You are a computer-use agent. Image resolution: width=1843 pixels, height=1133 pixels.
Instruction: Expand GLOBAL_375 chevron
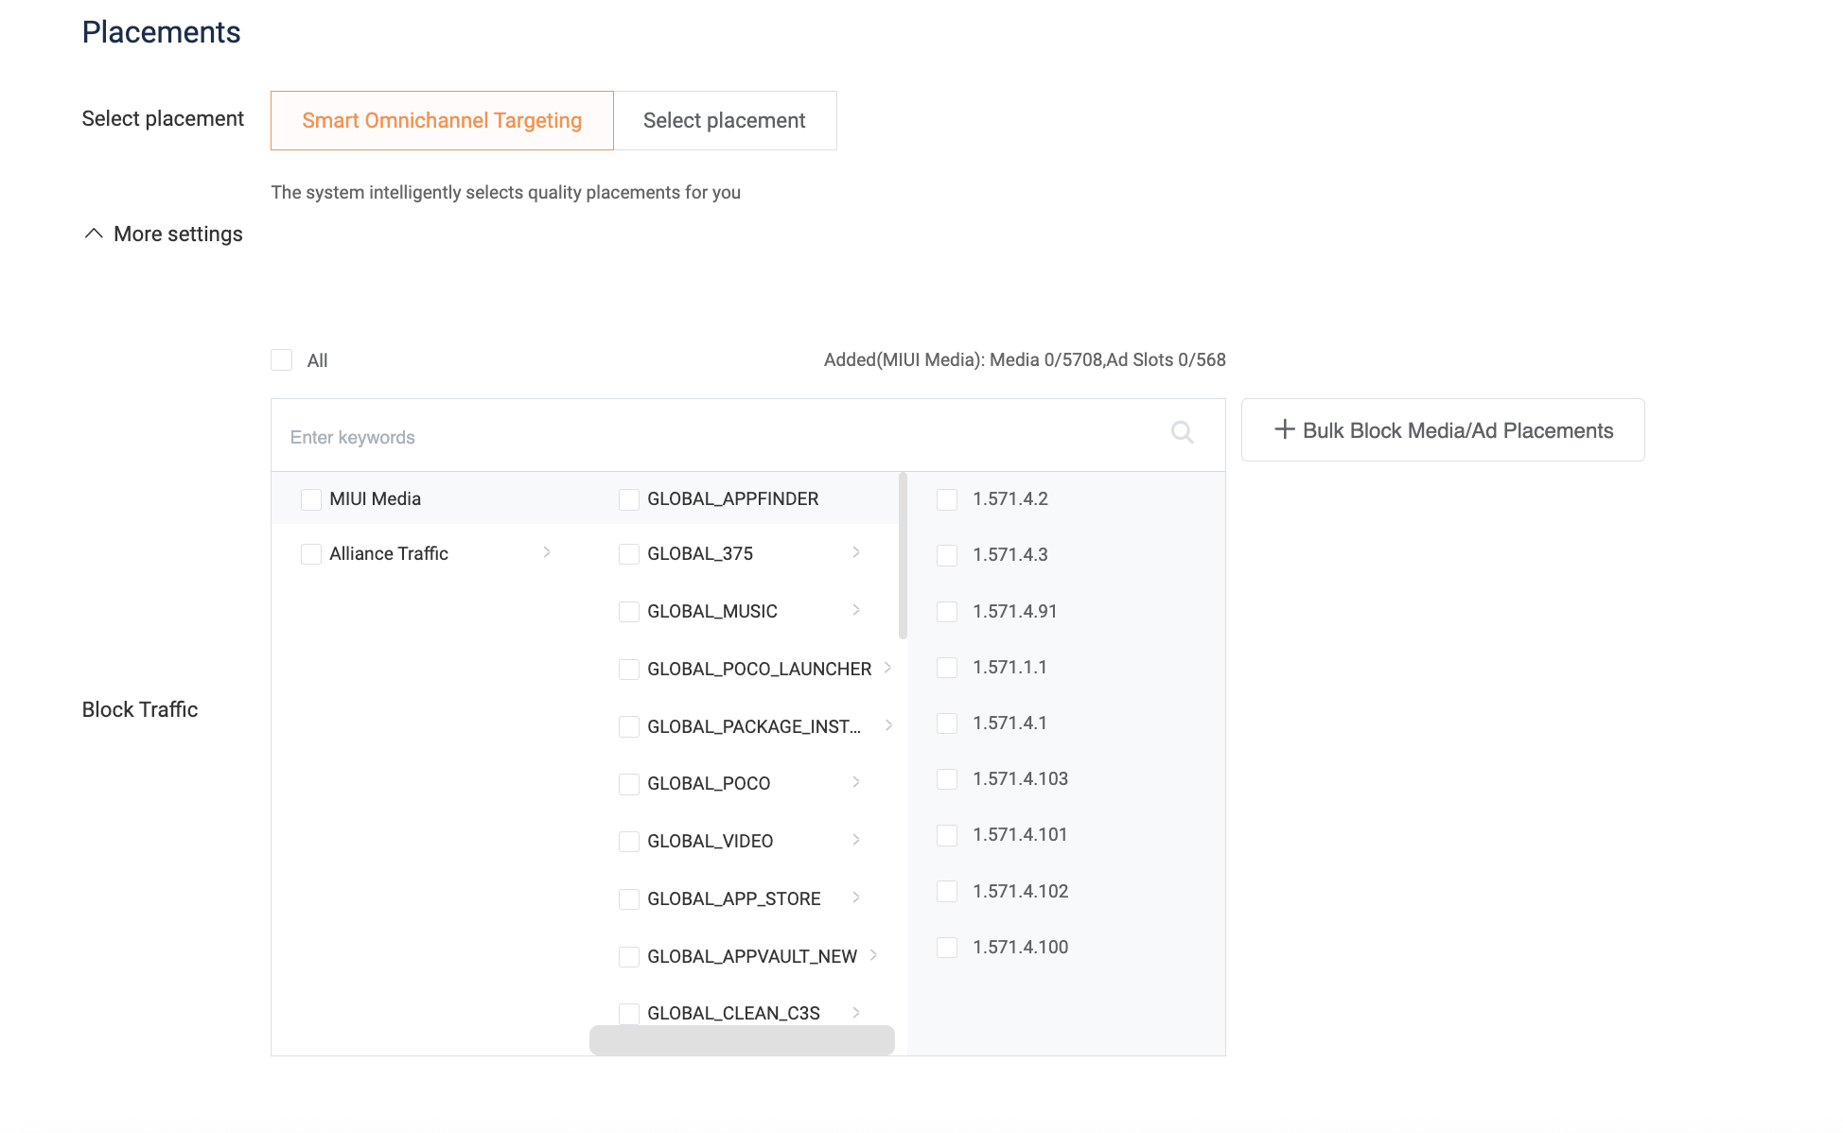[x=856, y=552]
